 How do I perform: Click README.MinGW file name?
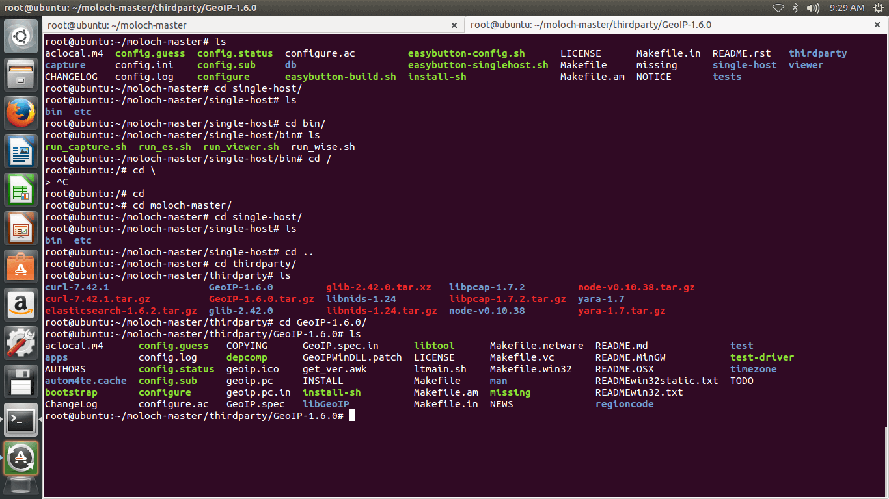[x=631, y=357]
